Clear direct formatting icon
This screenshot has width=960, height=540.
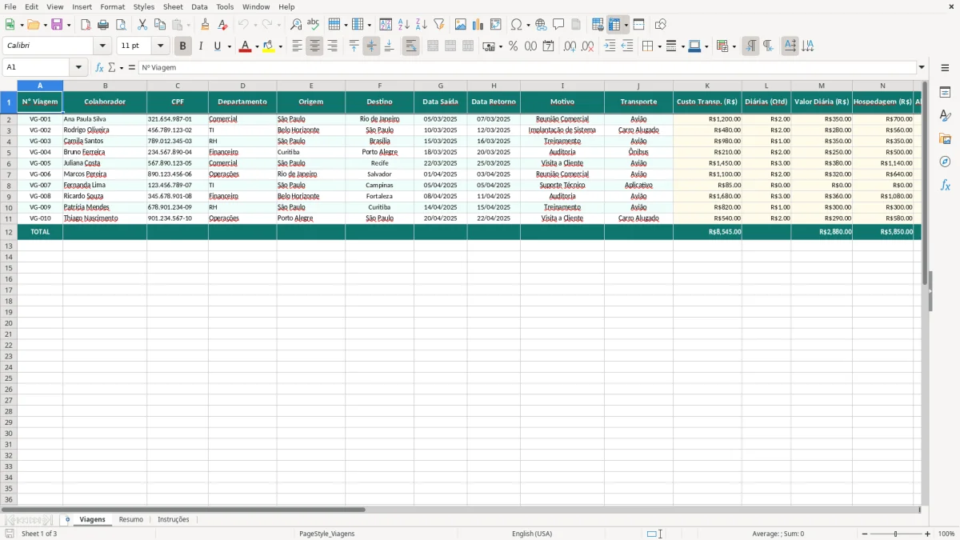223,25
